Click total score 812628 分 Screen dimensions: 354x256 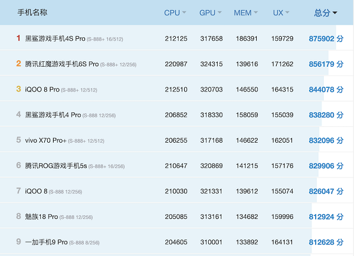tap(326, 242)
